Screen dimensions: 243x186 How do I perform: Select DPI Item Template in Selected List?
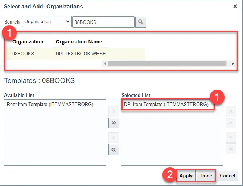(x=166, y=104)
